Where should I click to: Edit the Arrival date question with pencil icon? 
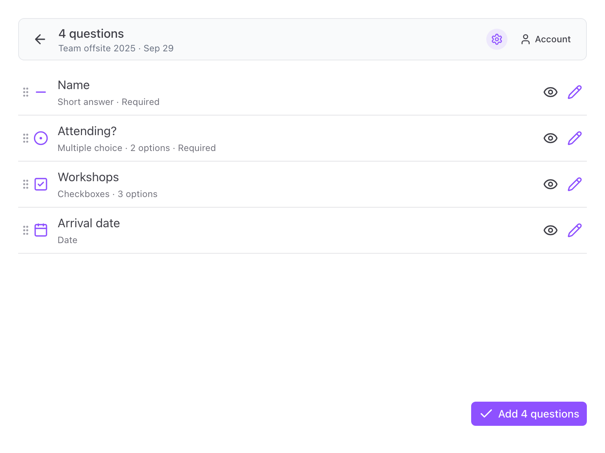[575, 230]
